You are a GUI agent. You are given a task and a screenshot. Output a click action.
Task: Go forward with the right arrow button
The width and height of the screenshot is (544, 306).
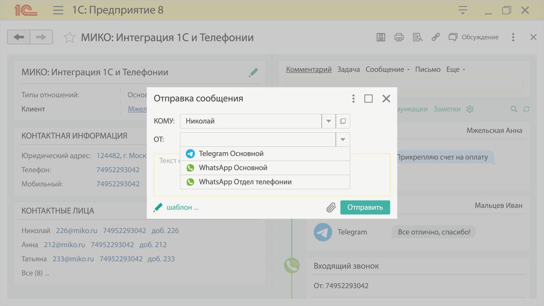[41, 37]
